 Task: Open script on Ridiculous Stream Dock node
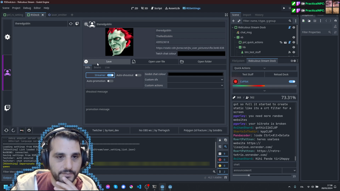pyautogui.click(x=290, y=28)
